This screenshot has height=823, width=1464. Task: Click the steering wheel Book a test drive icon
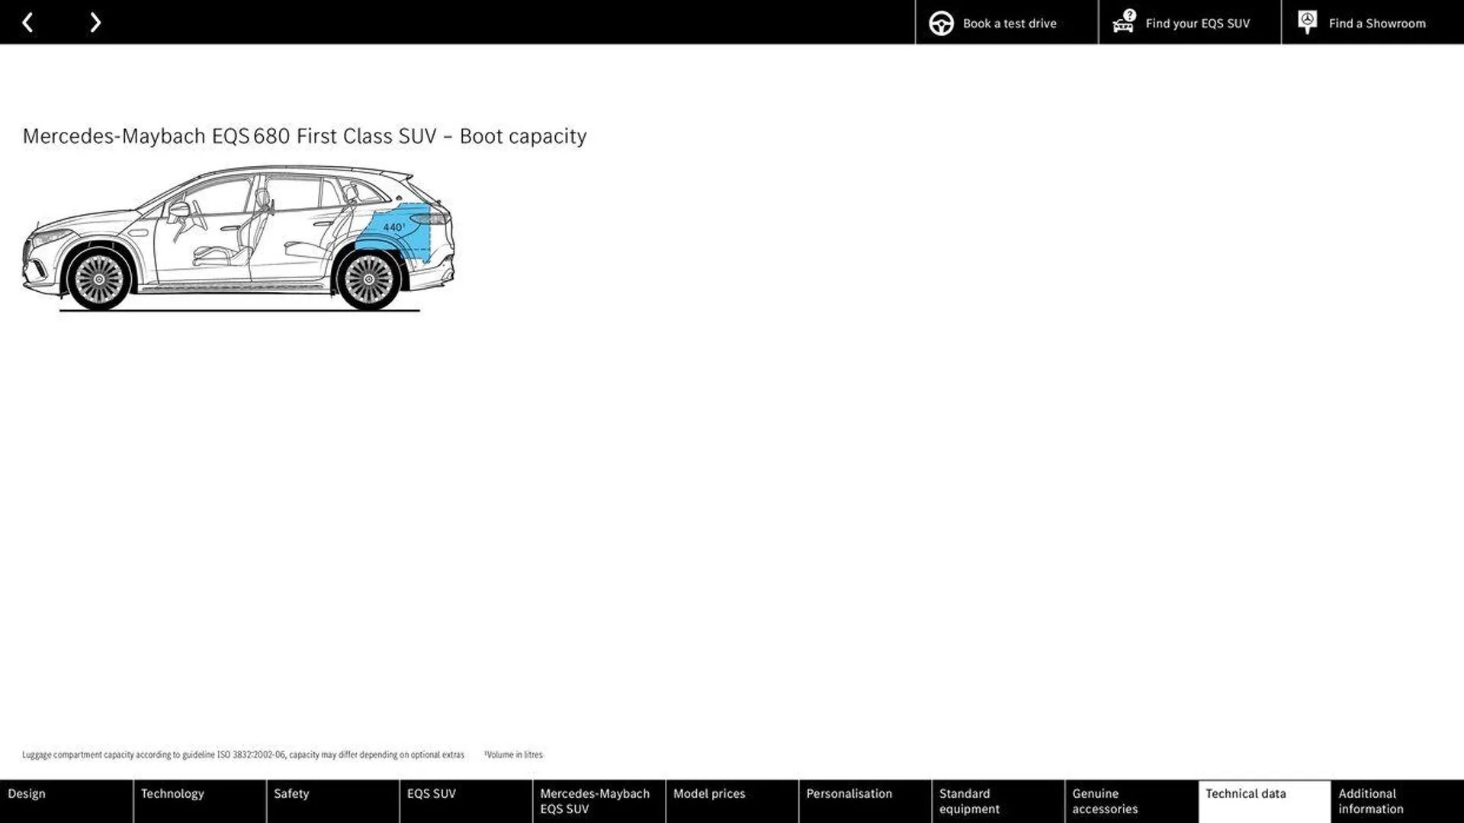(x=940, y=22)
